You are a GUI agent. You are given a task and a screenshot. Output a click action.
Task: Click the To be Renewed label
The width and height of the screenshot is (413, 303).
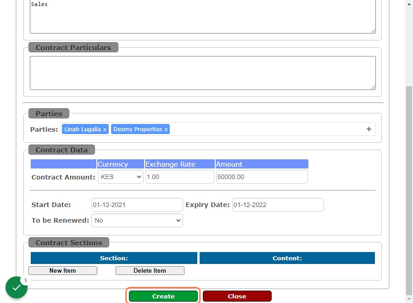(x=60, y=220)
